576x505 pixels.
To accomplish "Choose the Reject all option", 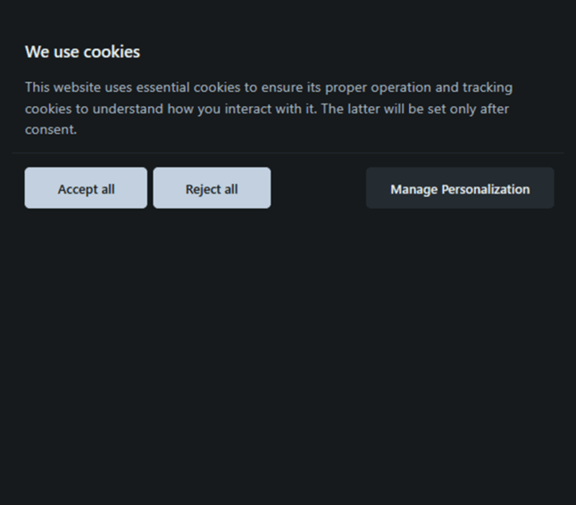I will coord(212,188).
